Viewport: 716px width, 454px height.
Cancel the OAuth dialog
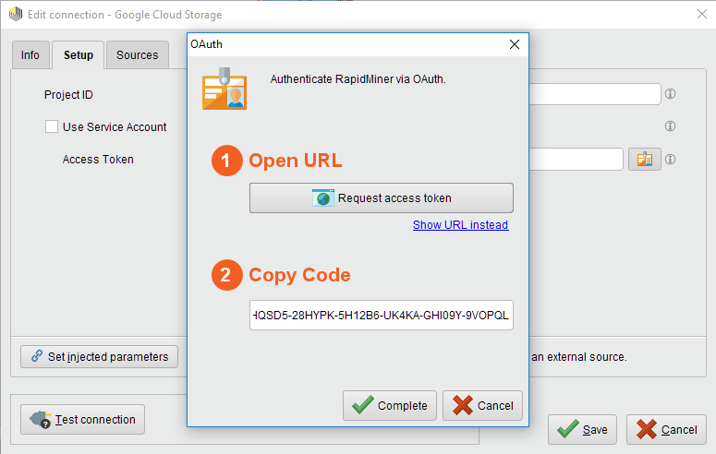point(482,405)
